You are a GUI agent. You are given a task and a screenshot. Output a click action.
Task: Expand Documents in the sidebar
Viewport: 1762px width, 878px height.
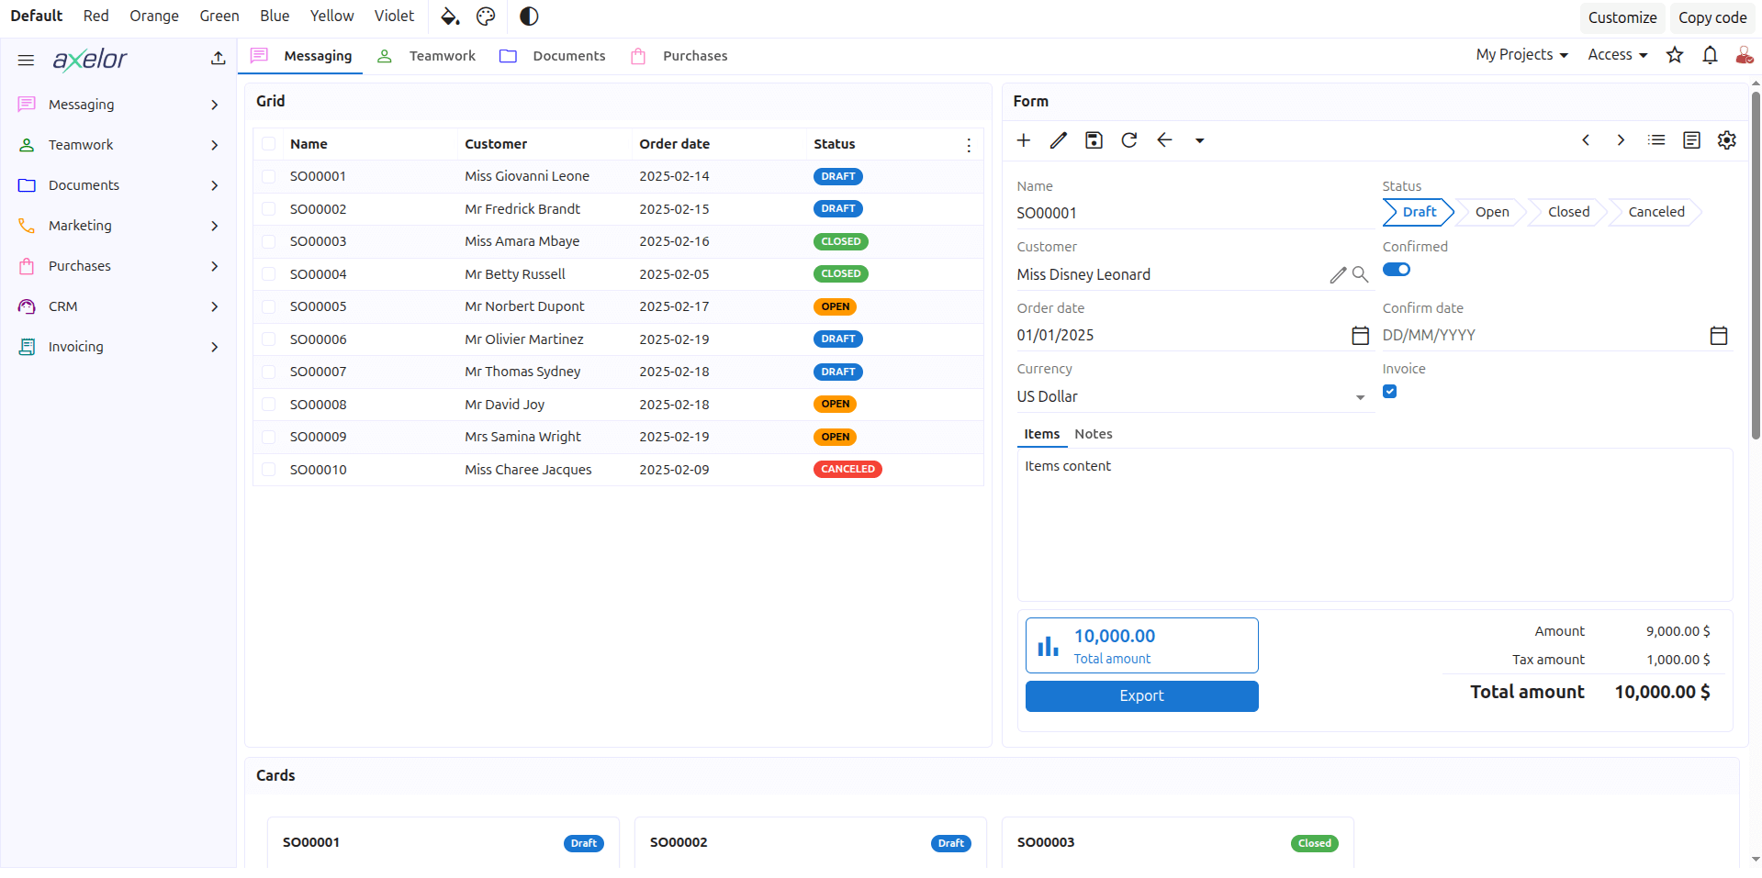click(214, 185)
